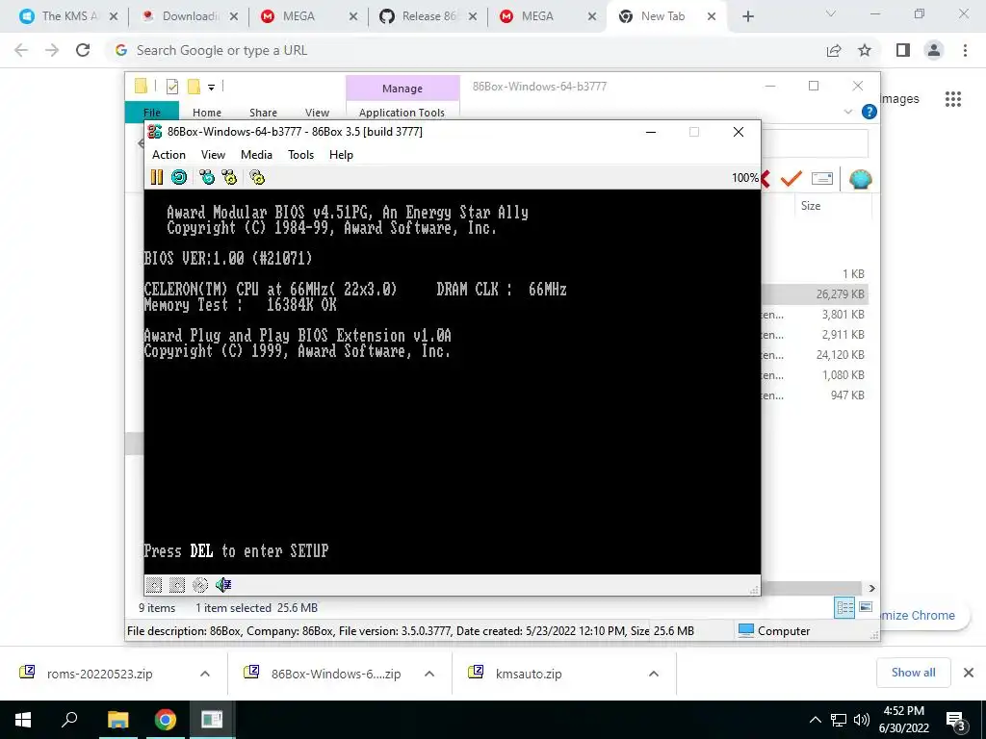Viewport: 986px width, 739px height.
Task: Select the Manage contextual tab in Explorer
Action: (402, 89)
